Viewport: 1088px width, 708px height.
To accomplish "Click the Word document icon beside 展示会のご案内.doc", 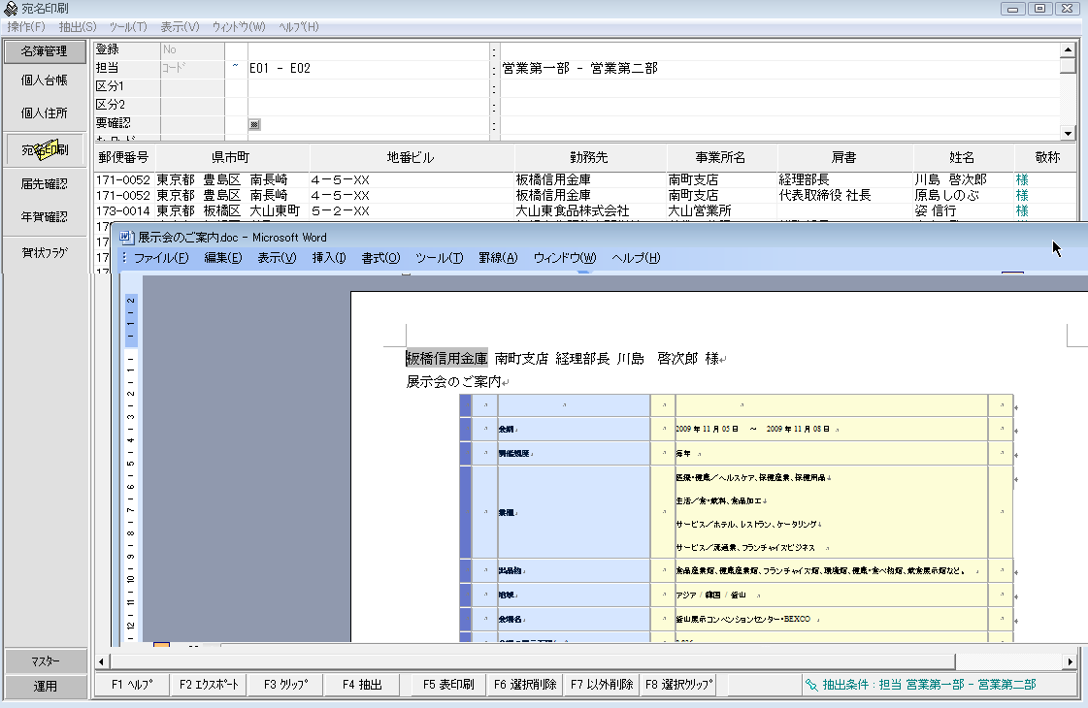I will click(126, 238).
